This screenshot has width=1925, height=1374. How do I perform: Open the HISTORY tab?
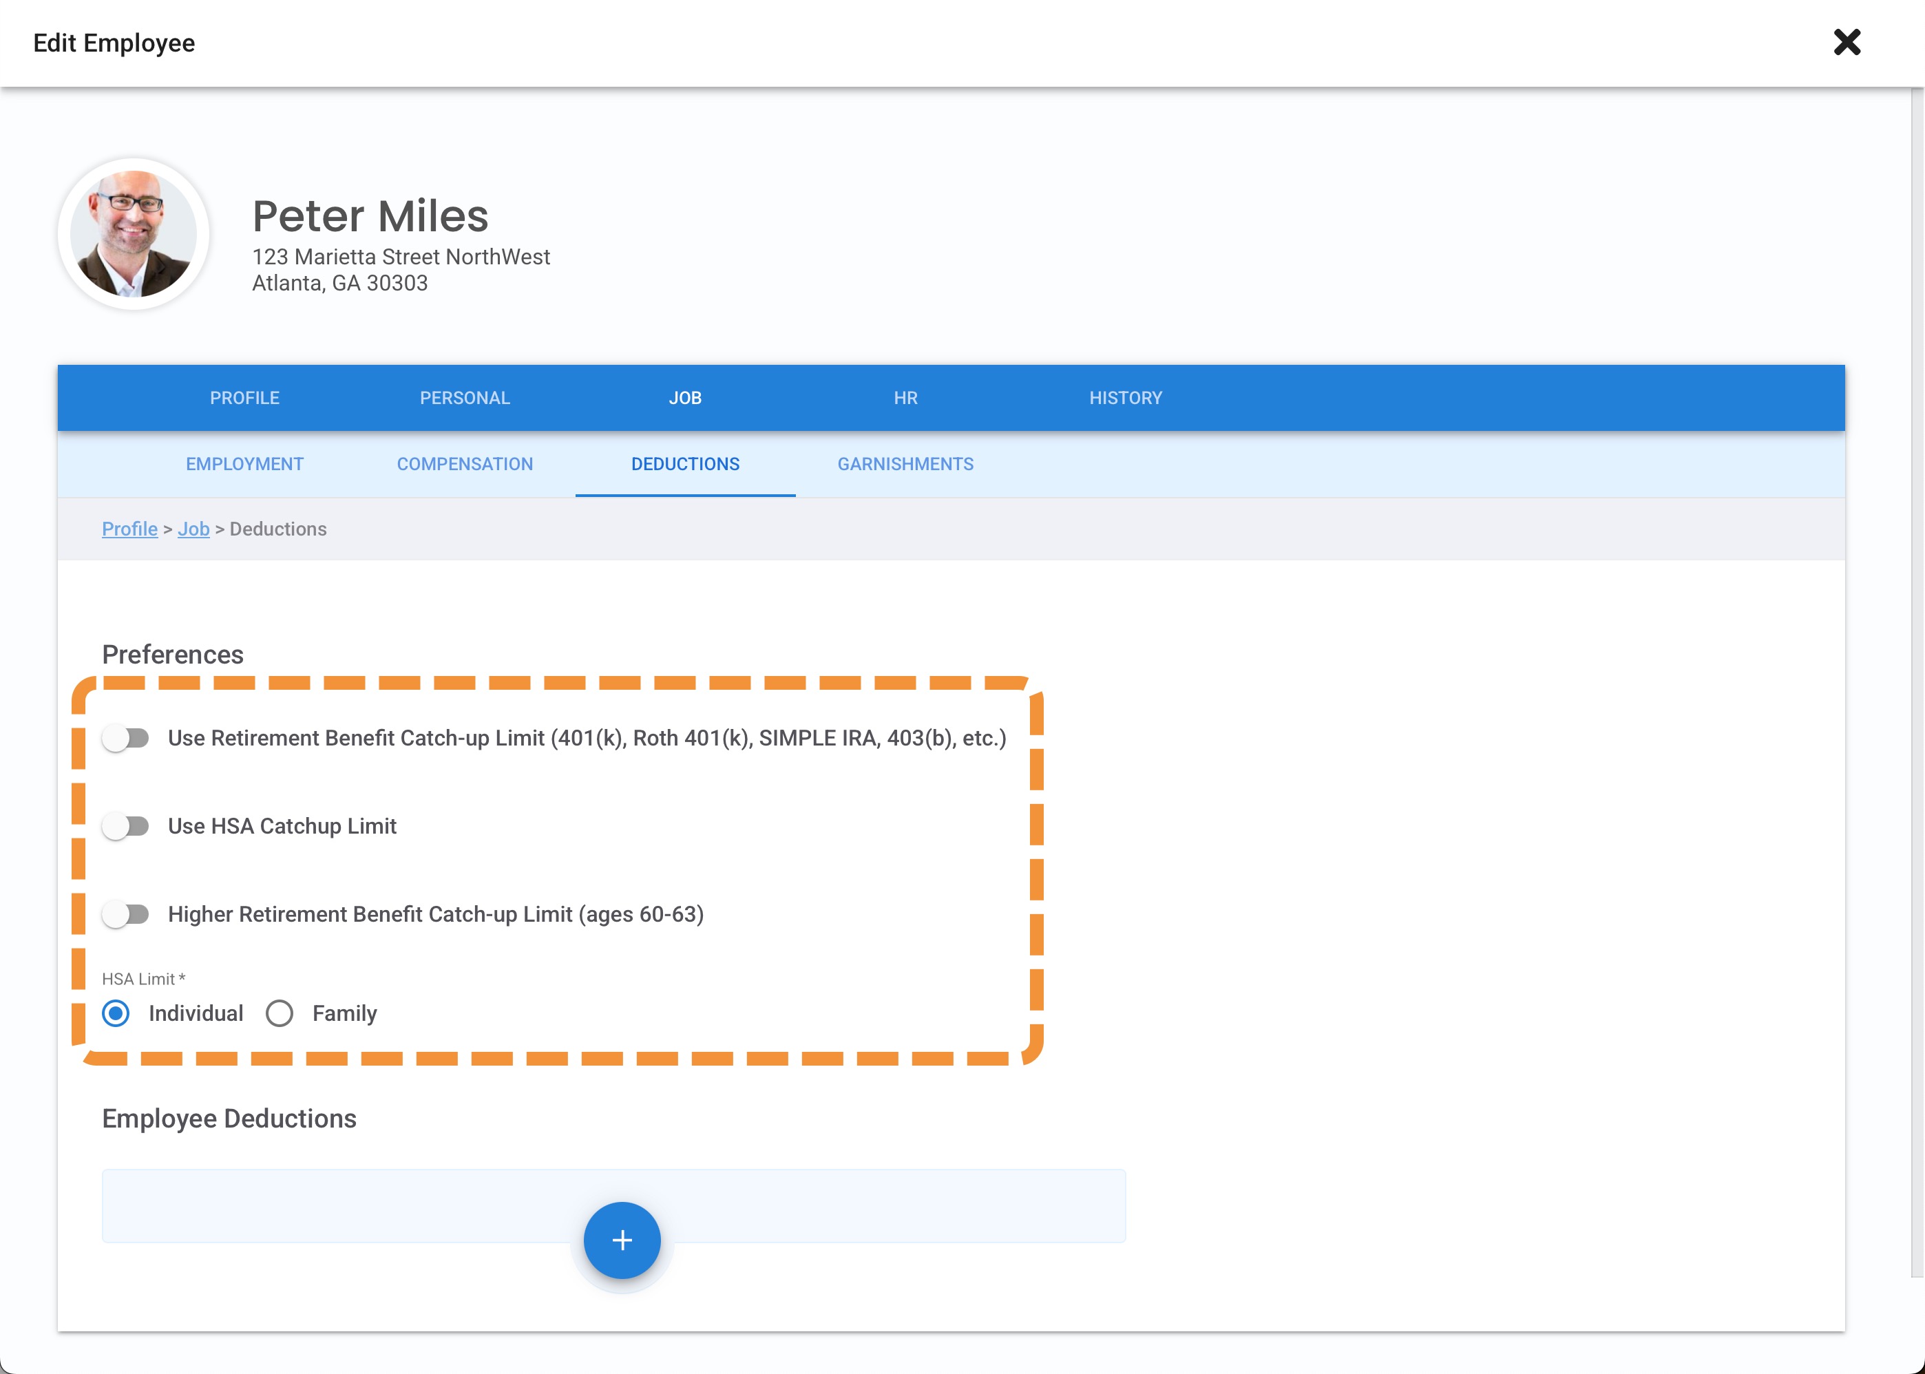click(x=1126, y=398)
